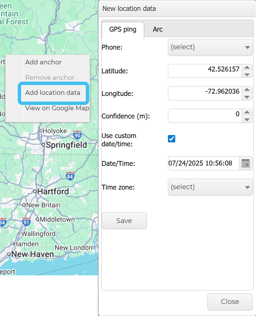Select the GPS ping tab

[123, 29]
